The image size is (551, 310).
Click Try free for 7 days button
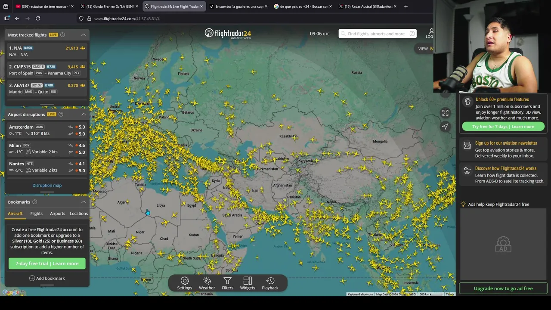pyautogui.click(x=503, y=127)
